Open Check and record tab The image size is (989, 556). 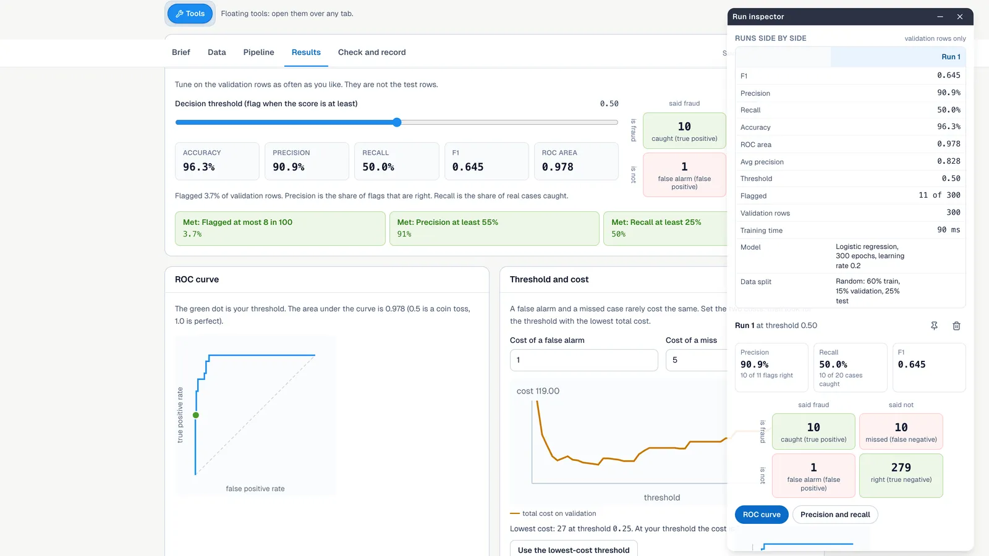(372, 53)
